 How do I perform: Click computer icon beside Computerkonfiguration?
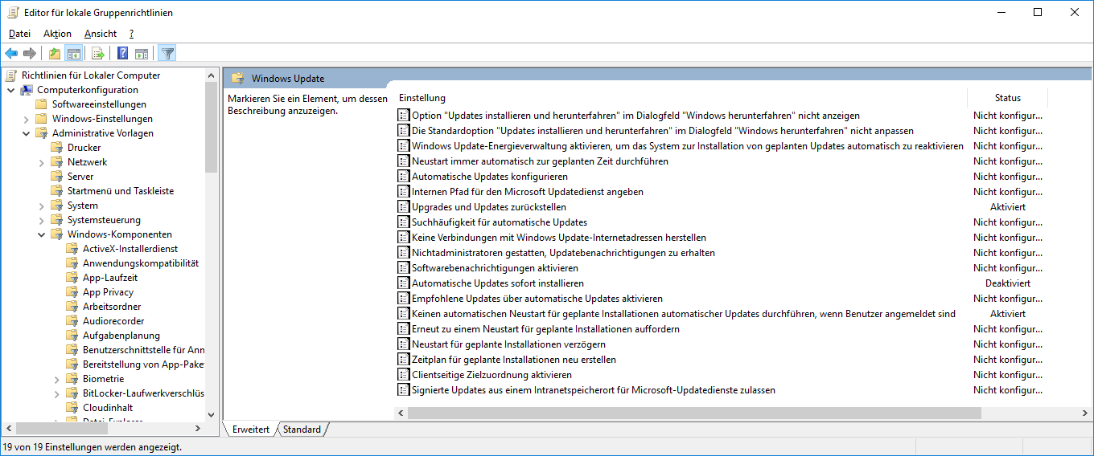tap(27, 90)
